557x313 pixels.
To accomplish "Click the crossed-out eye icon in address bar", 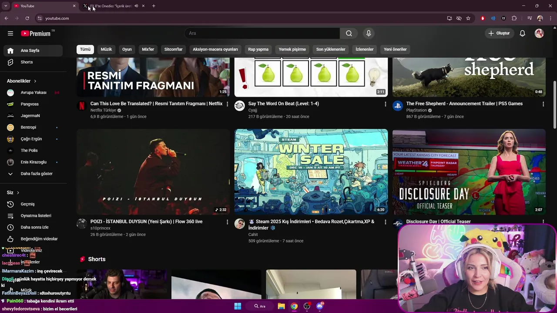I will tap(459, 18).
